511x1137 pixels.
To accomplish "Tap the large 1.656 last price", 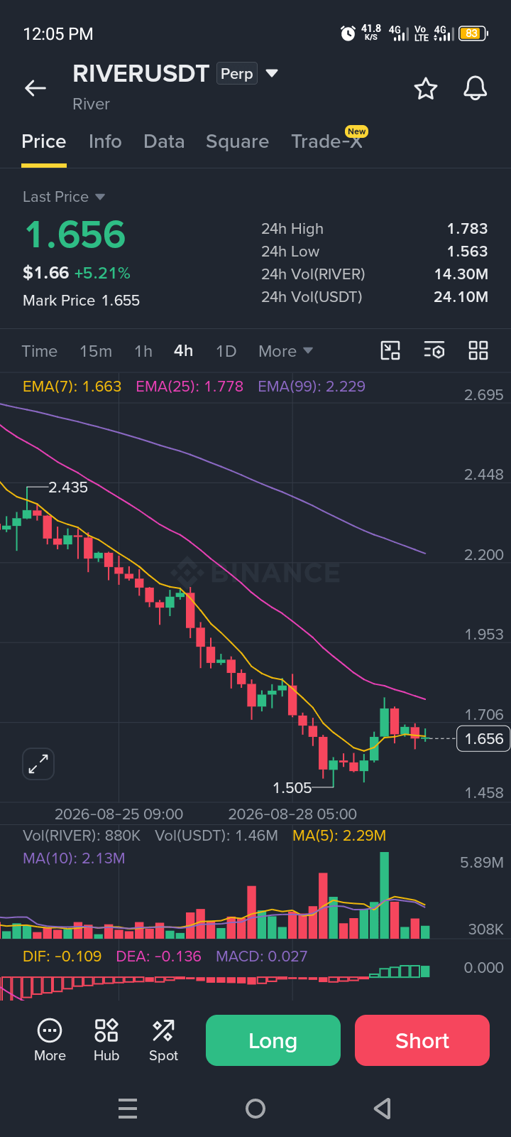I will tap(75, 235).
